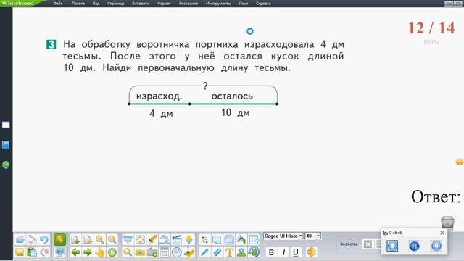464x261 pixels.
Task: Select the orange arrow selection tool
Action: click(59, 239)
